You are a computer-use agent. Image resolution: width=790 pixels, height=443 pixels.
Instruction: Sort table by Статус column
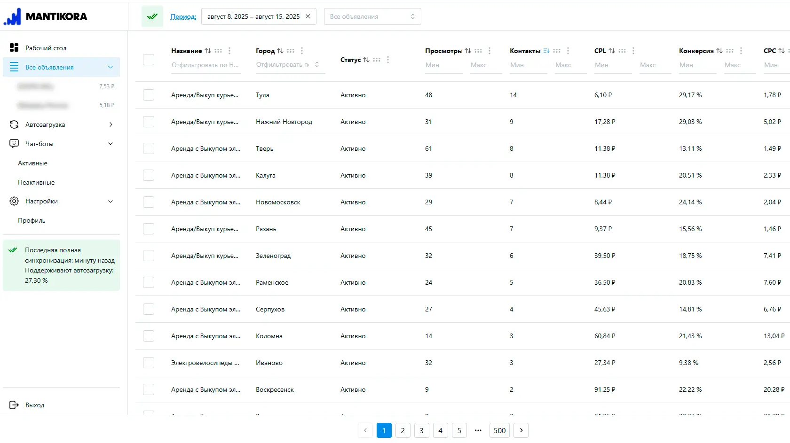coord(366,60)
